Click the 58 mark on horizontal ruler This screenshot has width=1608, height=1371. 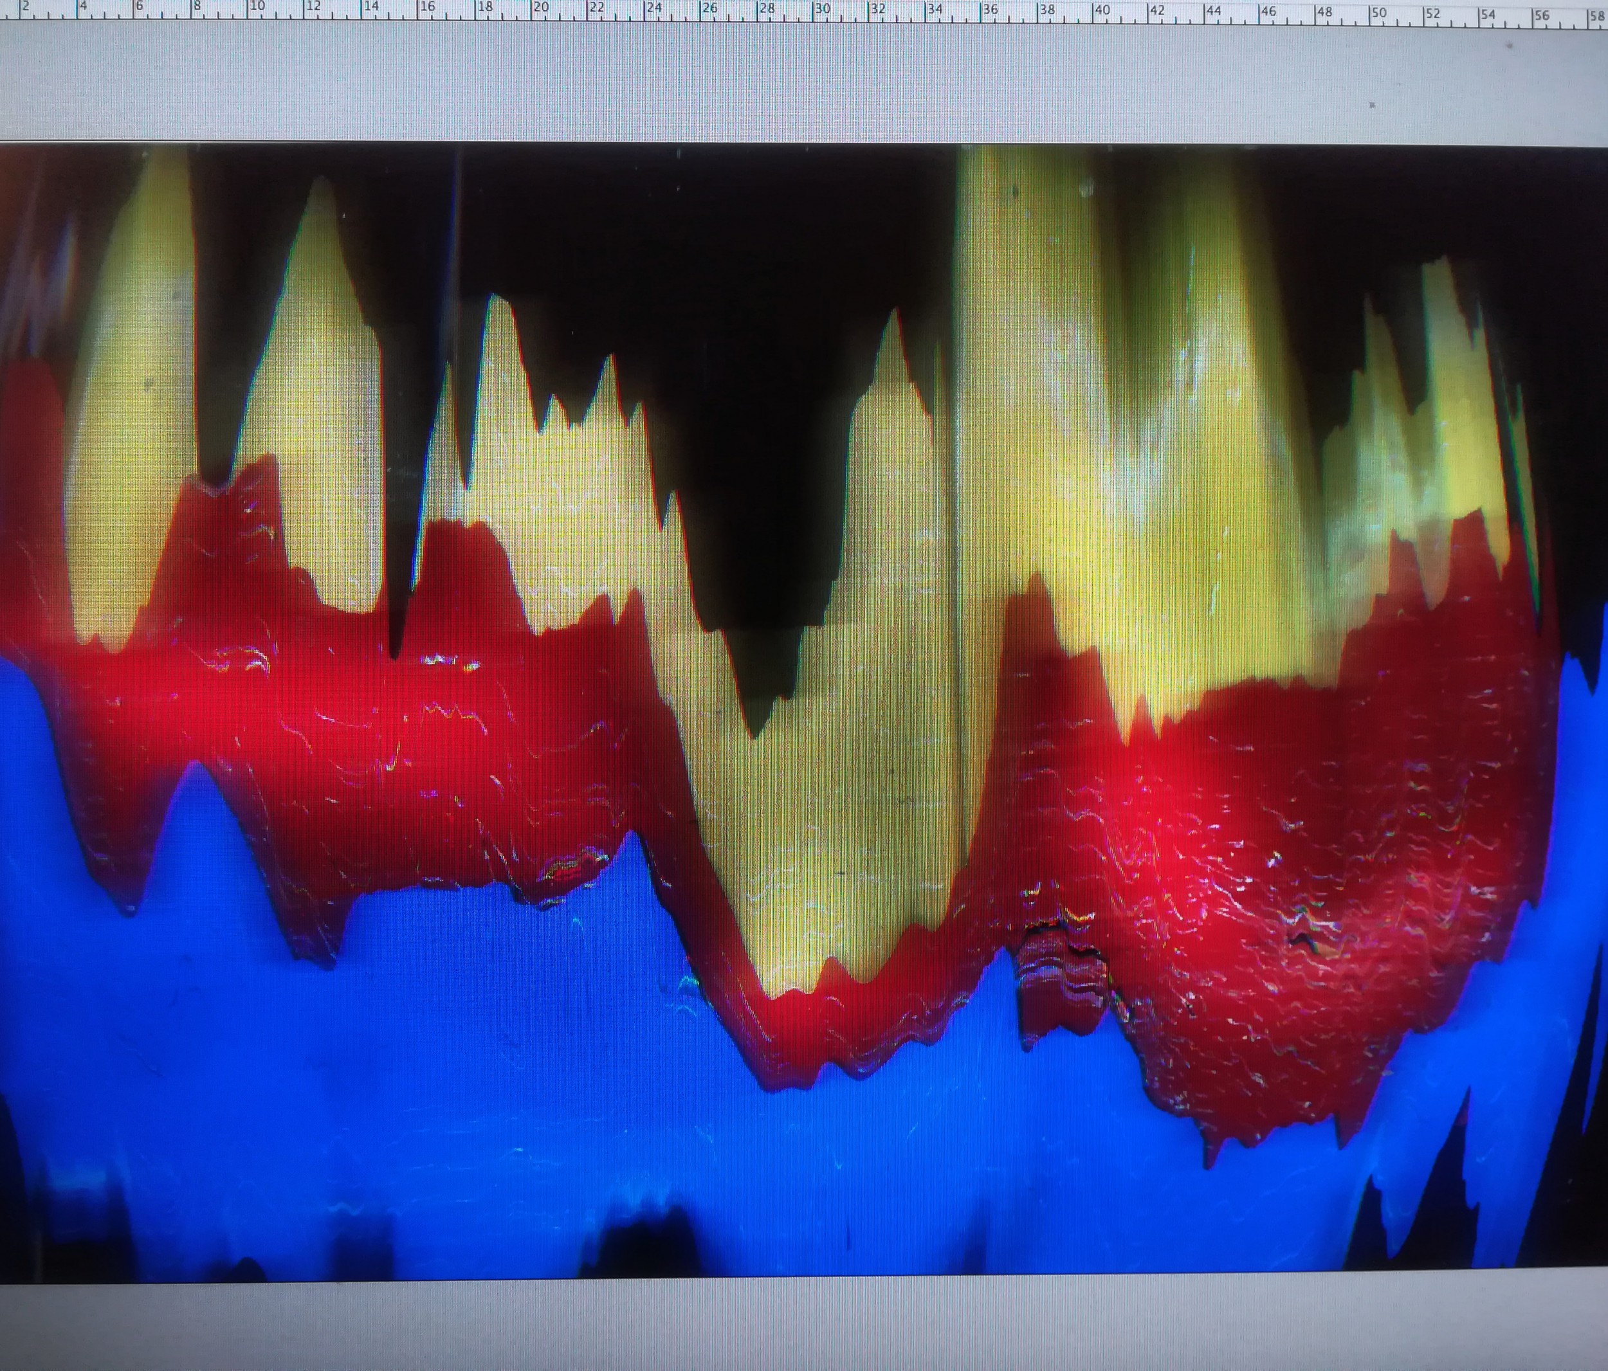tap(1597, 15)
